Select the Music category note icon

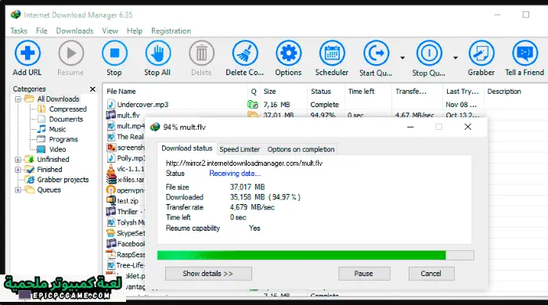(x=41, y=129)
